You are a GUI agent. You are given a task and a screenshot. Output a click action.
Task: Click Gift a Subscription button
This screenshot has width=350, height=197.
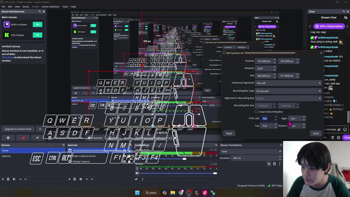click(x=329, y=26)
